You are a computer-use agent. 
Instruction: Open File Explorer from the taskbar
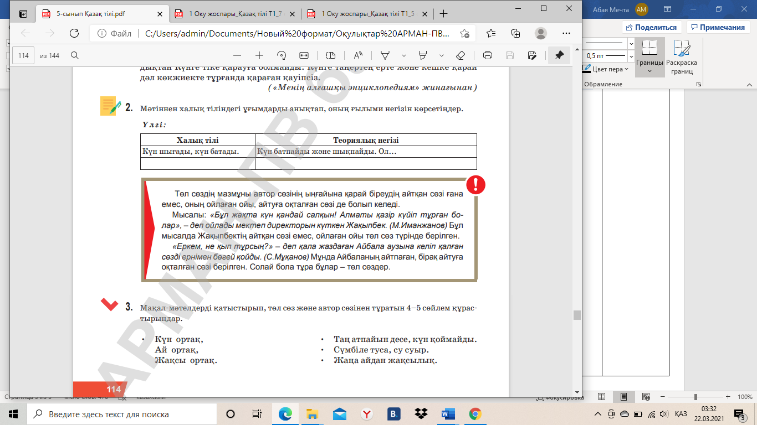[x=312, y=414]
